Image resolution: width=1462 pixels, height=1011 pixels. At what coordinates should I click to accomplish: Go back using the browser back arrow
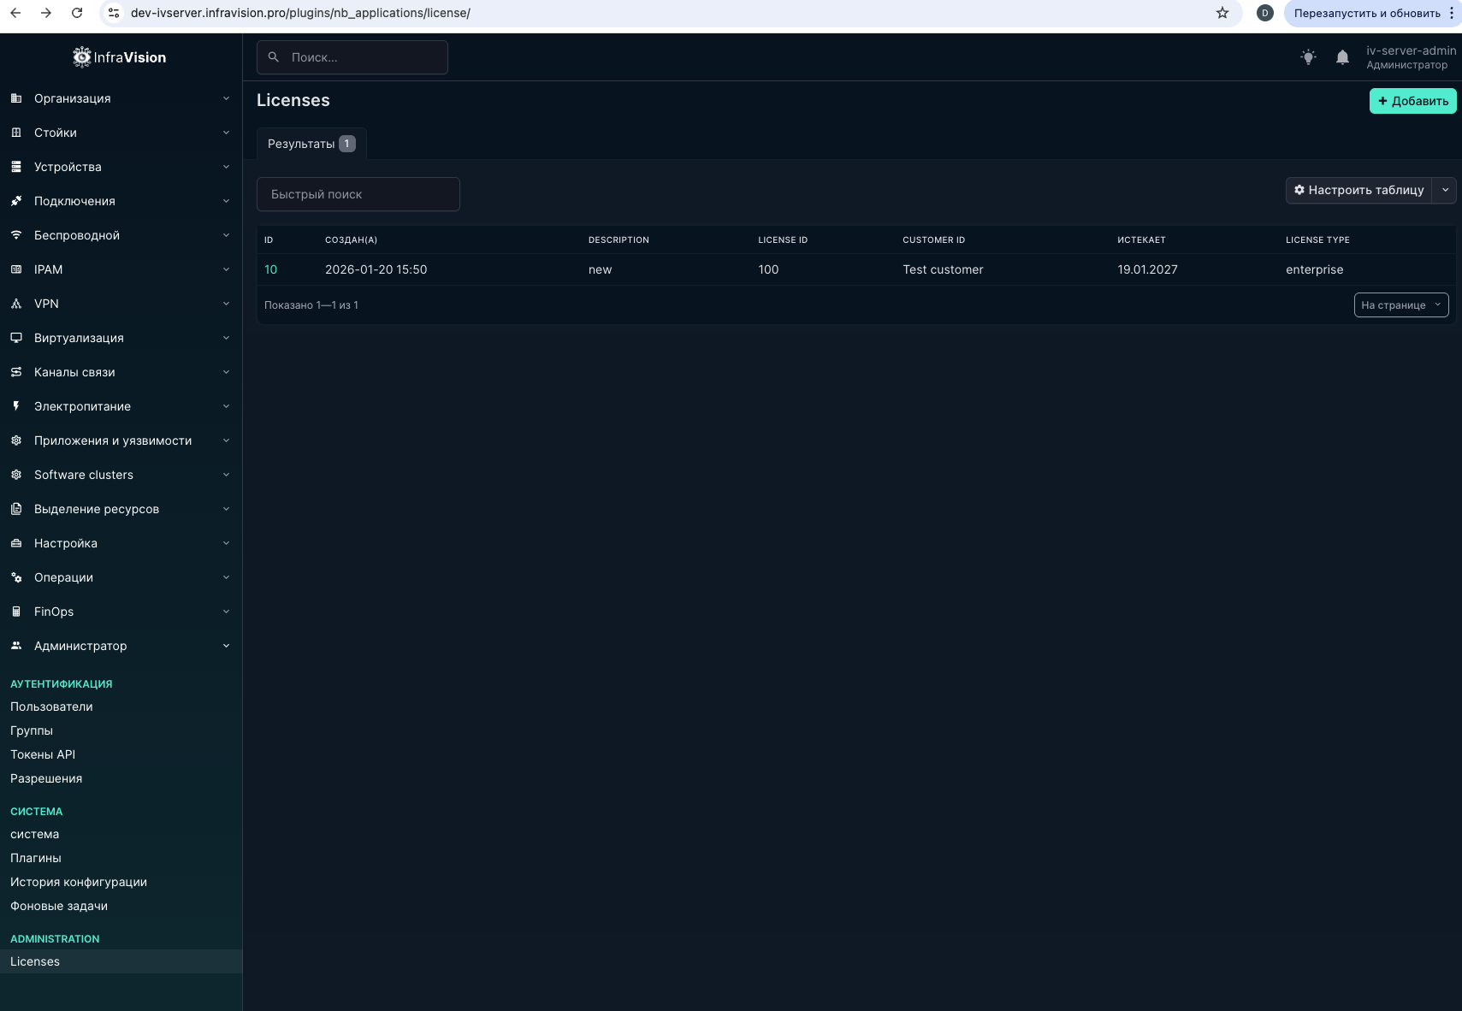[x=15, y=13]
